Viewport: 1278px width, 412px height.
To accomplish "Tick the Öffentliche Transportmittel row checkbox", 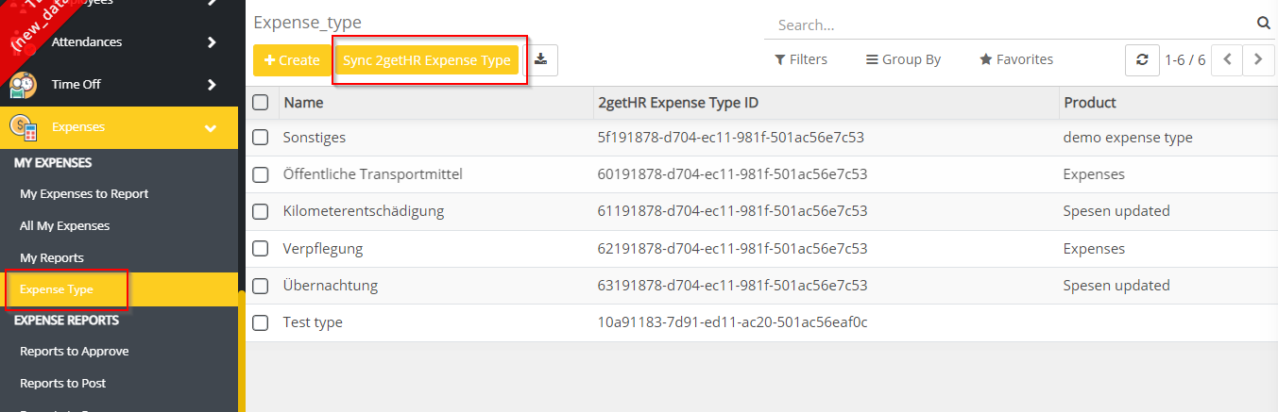I will pyautogui.click(x=261, y=174).
